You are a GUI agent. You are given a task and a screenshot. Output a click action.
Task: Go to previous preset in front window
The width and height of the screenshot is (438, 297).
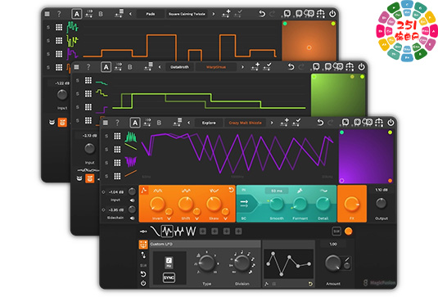click(189, 123)
